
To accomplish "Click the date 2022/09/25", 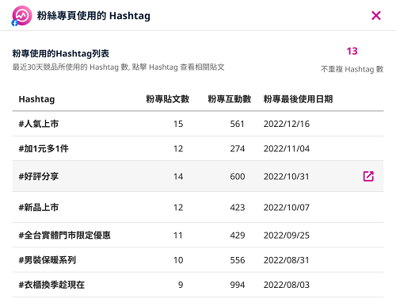I will click(x=287, y=236).
